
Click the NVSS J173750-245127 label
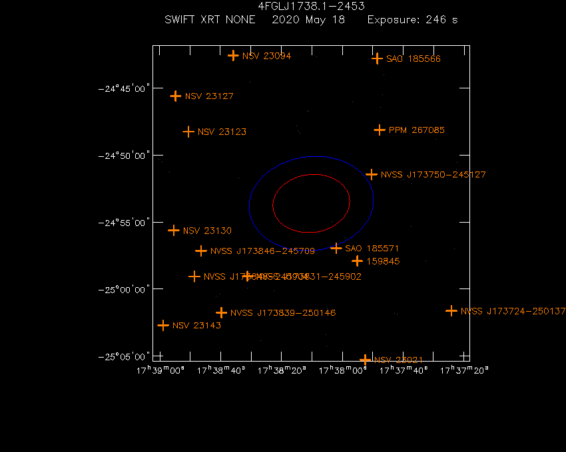[433, 174]
